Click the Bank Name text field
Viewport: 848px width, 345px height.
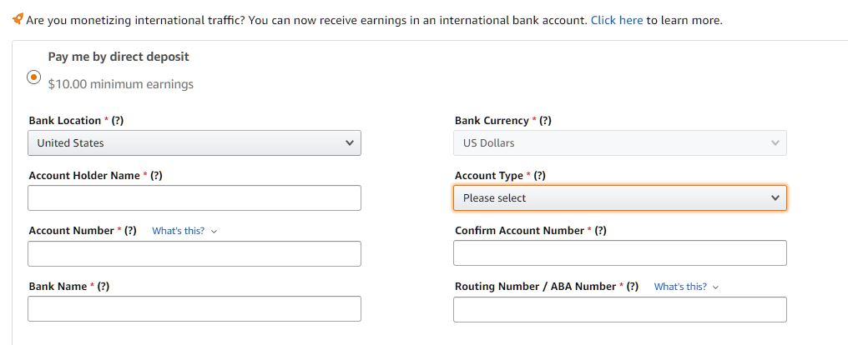[194, 308]
